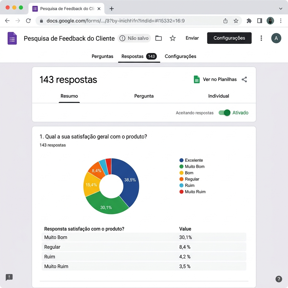Click the Regular row in table

click(144, 247)
